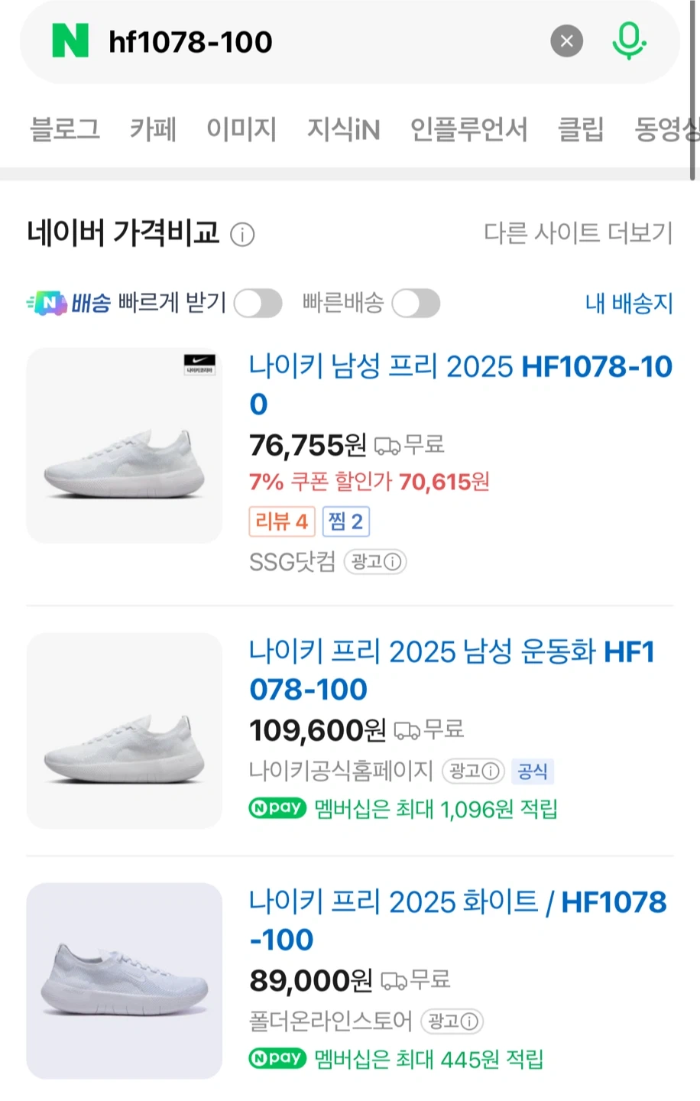Screen dimensions: 700x1101
Task: Clear the search text with X icon
Action: pos(566,41)
